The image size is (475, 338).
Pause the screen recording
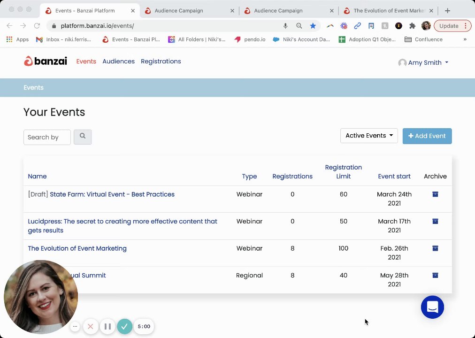click(107, 326)
